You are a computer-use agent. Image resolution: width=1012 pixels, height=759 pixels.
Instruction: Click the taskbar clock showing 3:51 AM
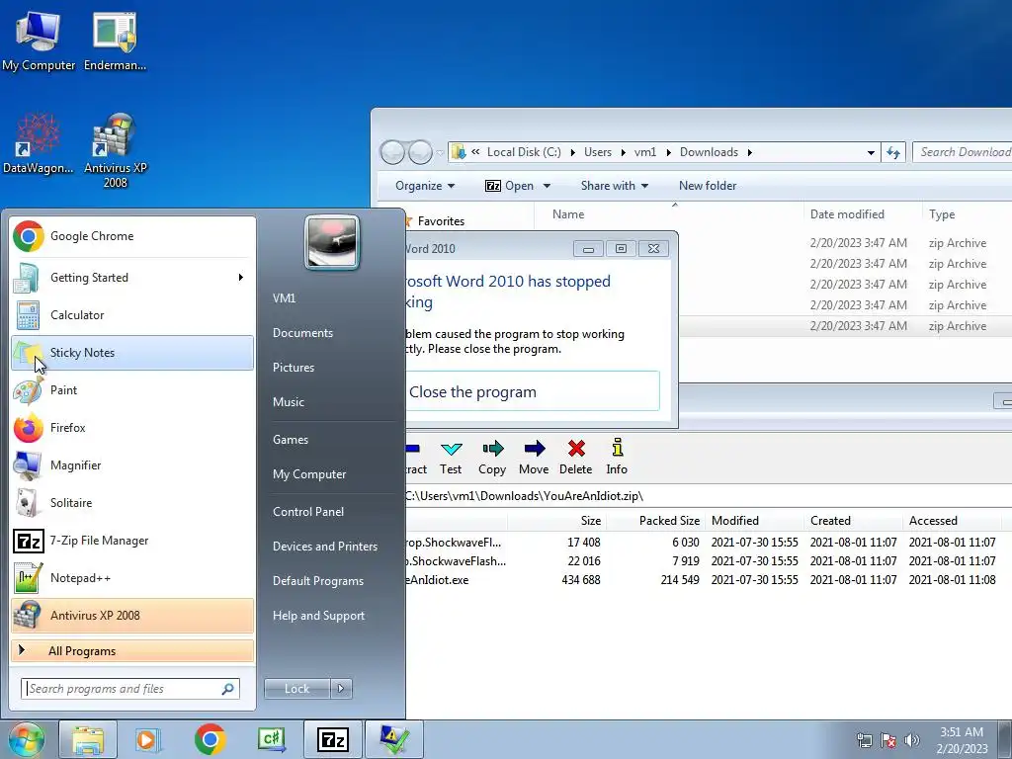[x=962, y=740]
